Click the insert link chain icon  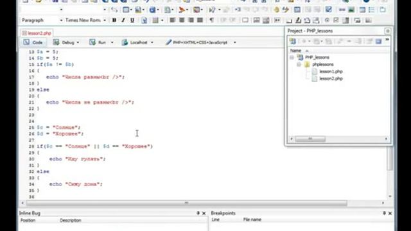click(342, 10)
